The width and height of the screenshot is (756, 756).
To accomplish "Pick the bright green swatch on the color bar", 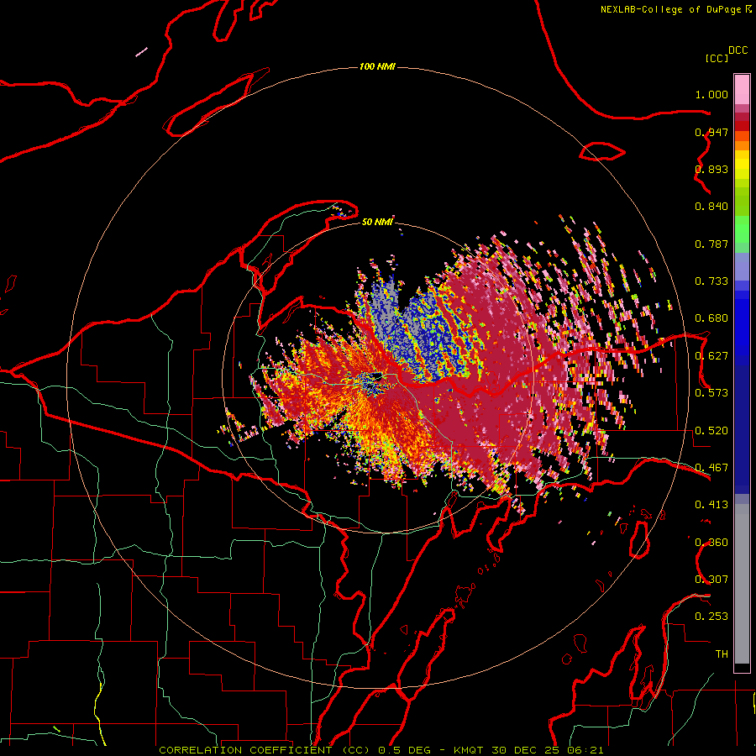I will [742, 229].
